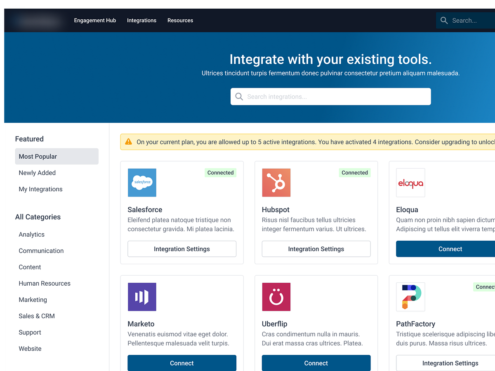Click the PathFactory logo icon
Viewport: 495px width, 371px height.
click(410, 296)
